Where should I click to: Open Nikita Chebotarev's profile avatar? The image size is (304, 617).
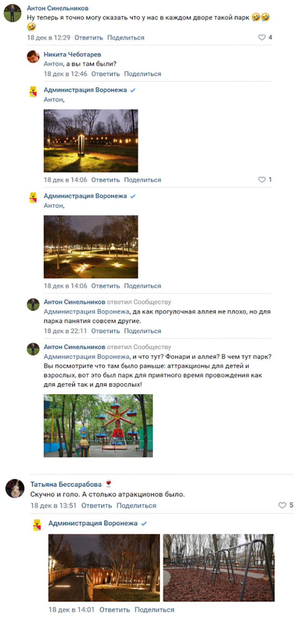click(x=33, y=57)
